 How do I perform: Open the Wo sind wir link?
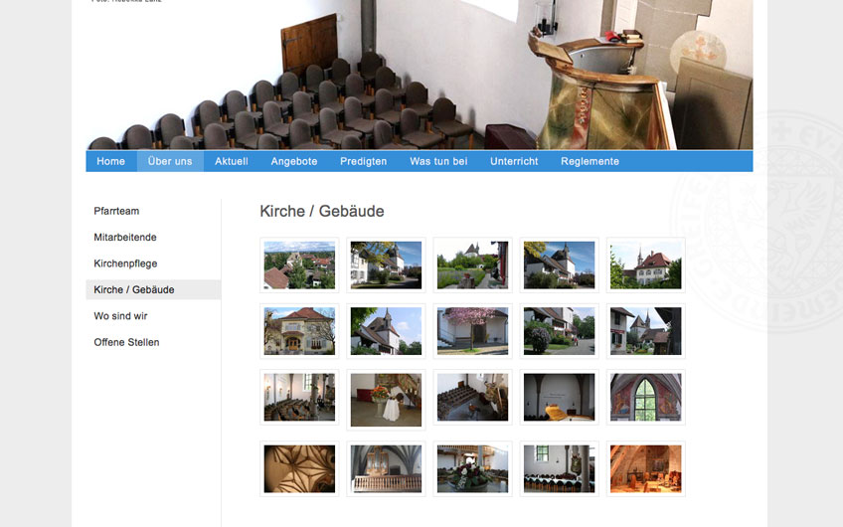tap(120, 316)
